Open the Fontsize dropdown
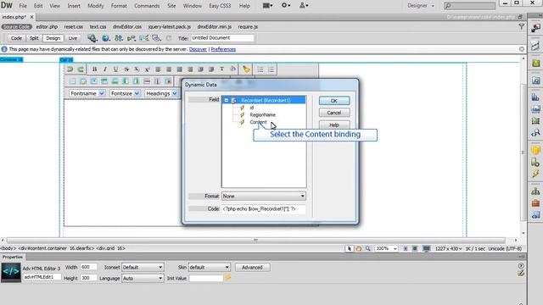 (125, 93)
